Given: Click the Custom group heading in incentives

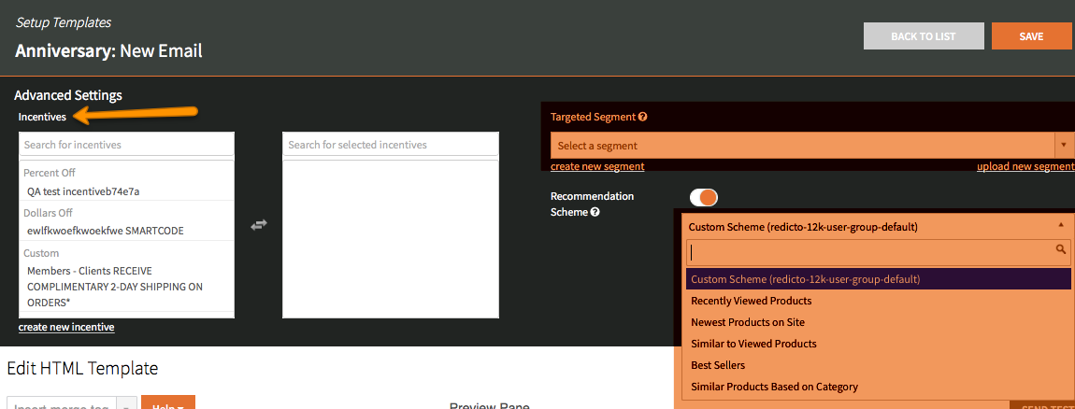Looking at the screenshot, I should click(41, 253).
